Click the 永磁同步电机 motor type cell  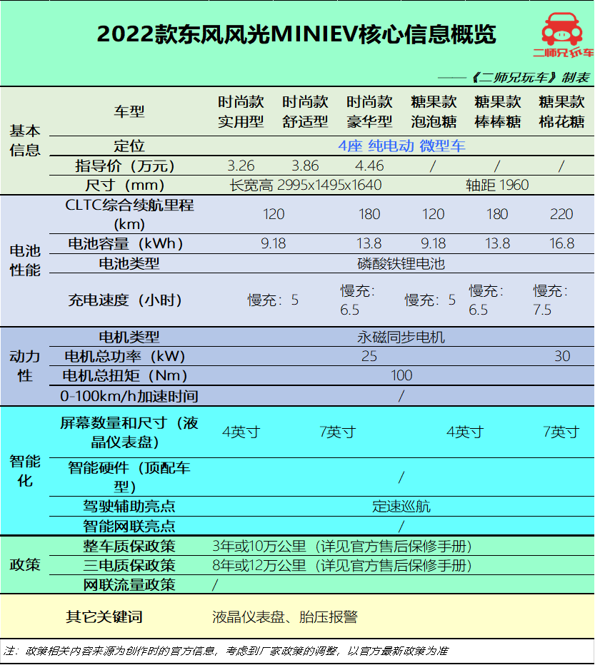click(x=401, y=337)
